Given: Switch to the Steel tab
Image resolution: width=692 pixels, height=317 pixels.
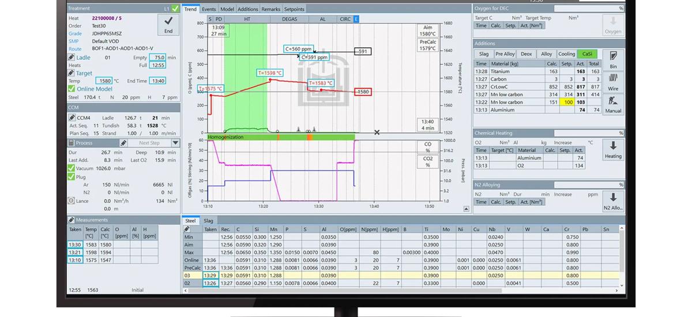Looking at the screenshot, I should pos(190,221).
